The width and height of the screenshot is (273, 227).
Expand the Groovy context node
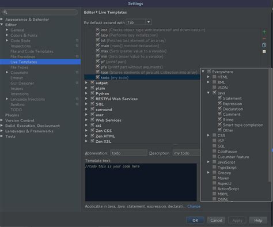point(208,172)
